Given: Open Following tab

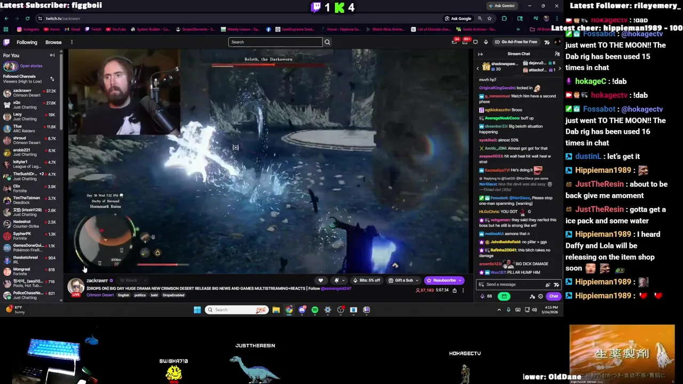Looking at the screenshot, I should point(27,42).
